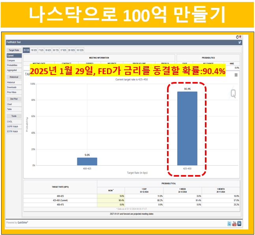Open the Prior Hikes sidebar item
Viewport: 255px width, 235px height.
pyautogui.click(x=14, y=92)
